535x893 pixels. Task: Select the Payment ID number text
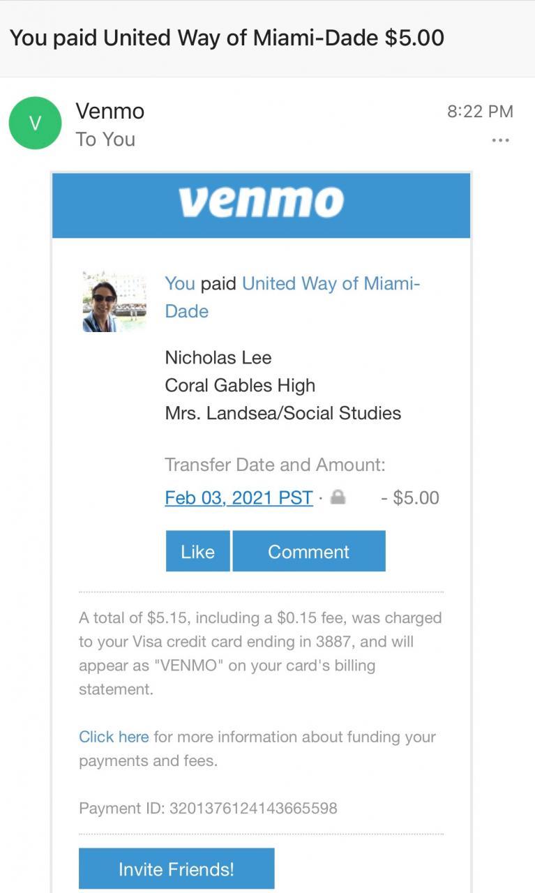click(253, 809)
